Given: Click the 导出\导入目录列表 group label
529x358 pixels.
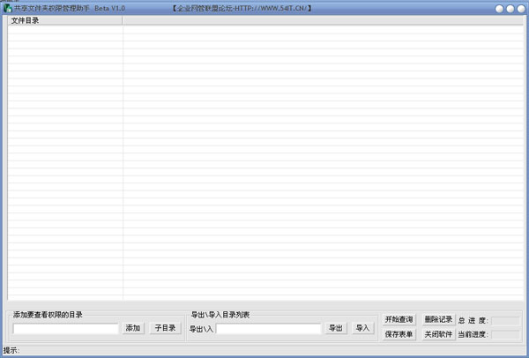Looking at the screenshot, I should click(220, 315).
